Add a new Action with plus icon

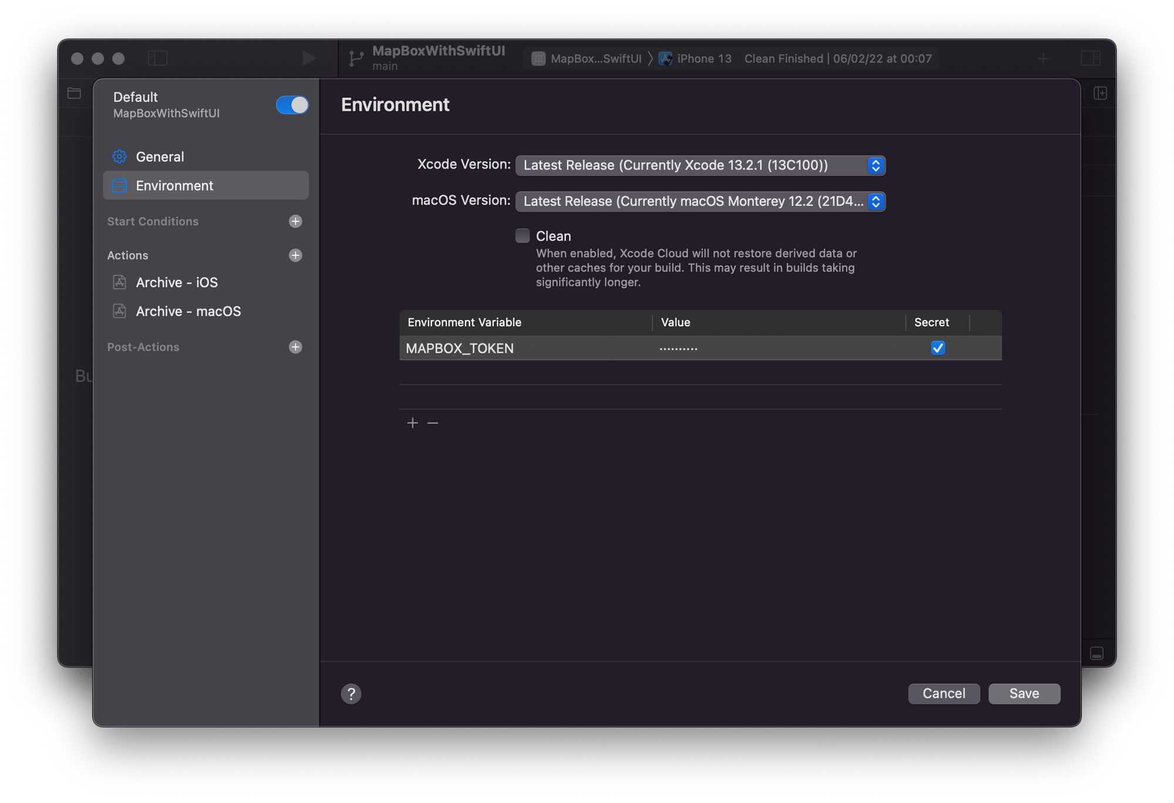(x=295, y=255)
